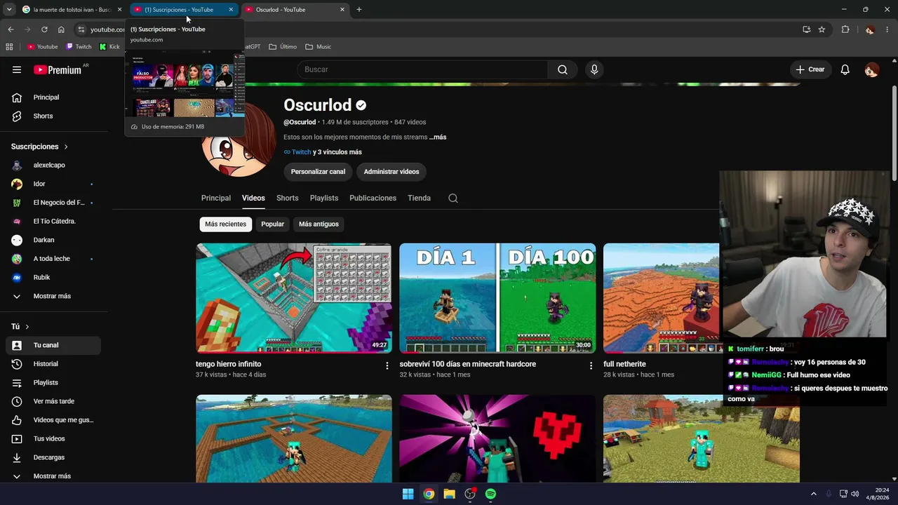Switch to the channel 'Principal' tab

pos(216,198)
